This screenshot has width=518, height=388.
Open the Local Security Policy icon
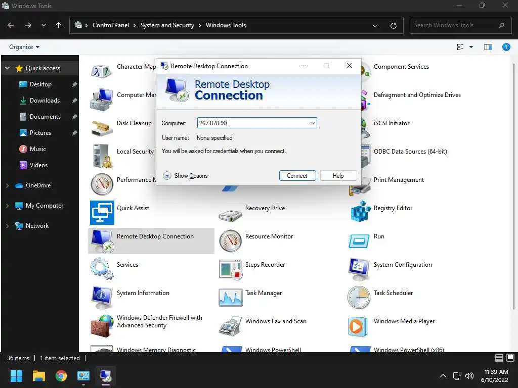(102, 156)
